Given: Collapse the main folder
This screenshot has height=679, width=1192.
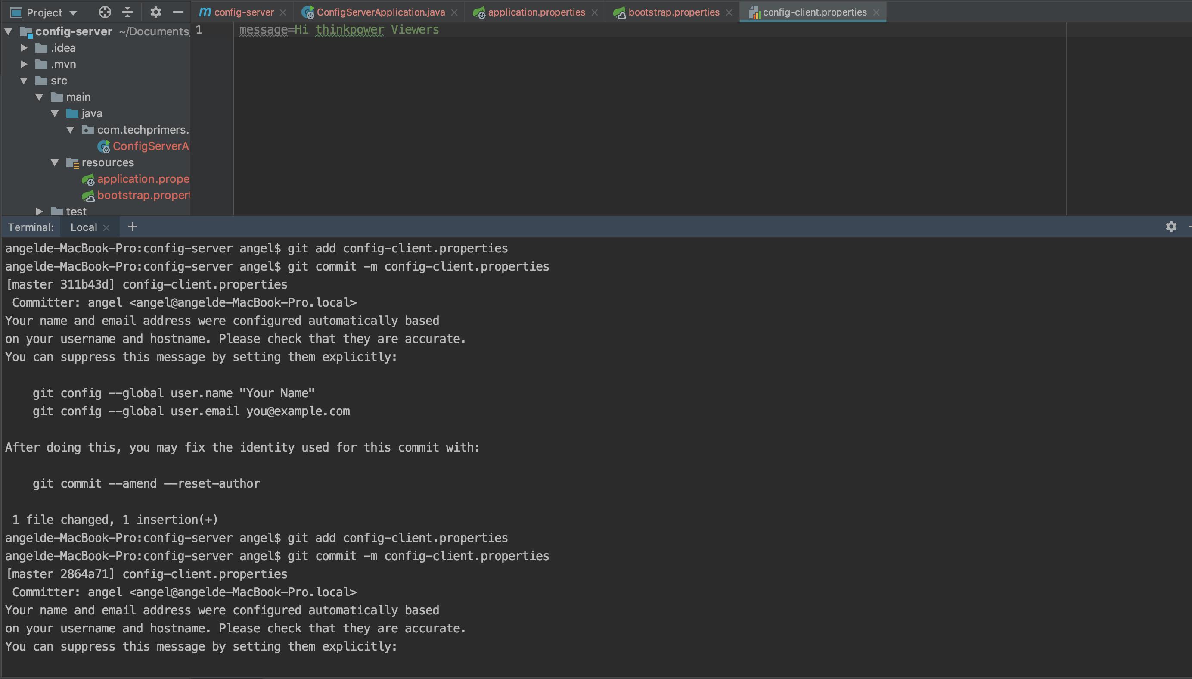Looking at the screenshot, I should pyautogui.click(x=39, y=97).
